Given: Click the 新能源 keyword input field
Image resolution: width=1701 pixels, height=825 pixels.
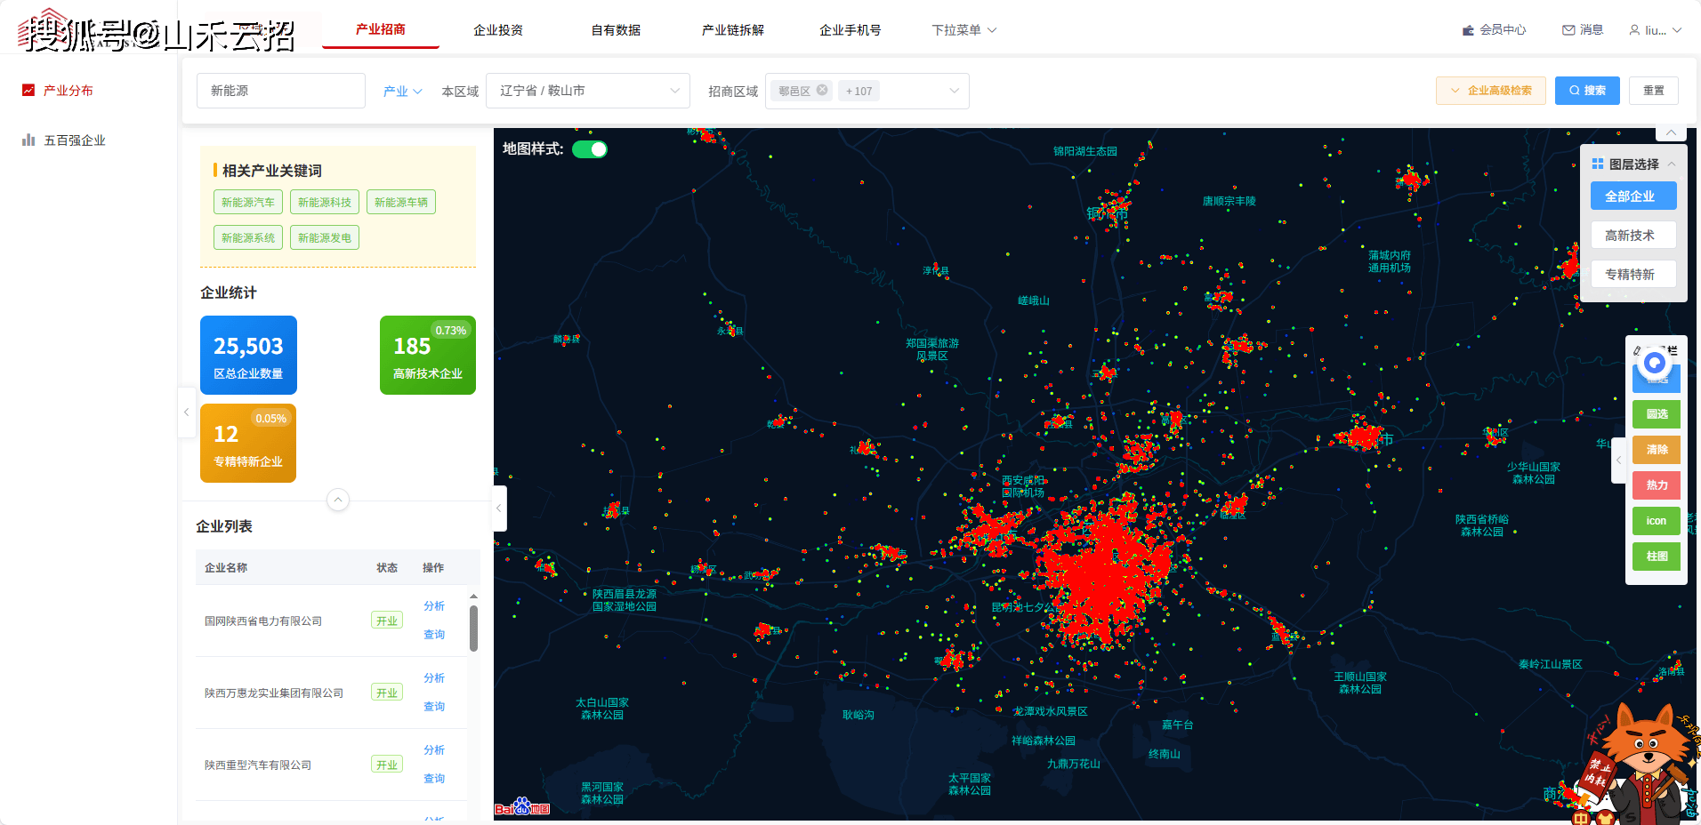Looking at the screenshot, I should coord(280,91).
